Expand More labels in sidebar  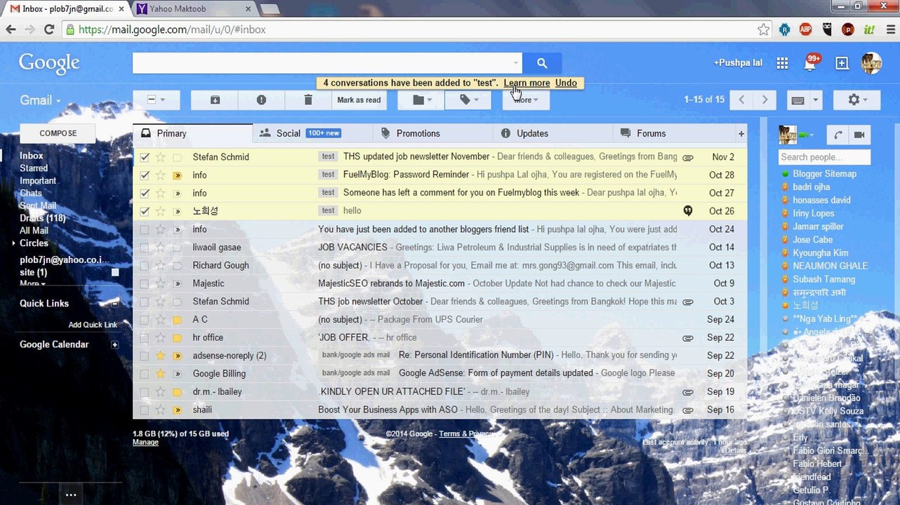[x=32, y=283]
